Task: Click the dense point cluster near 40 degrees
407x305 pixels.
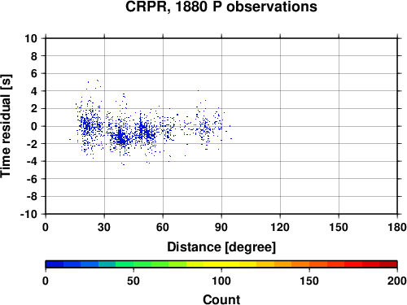Action: [x=121, y=137]
